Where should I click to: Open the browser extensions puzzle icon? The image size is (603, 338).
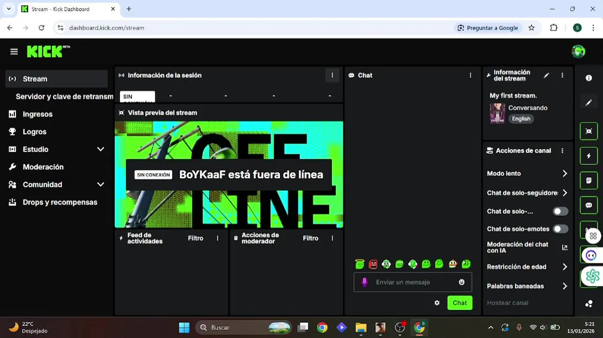click(x=554, y=28)
